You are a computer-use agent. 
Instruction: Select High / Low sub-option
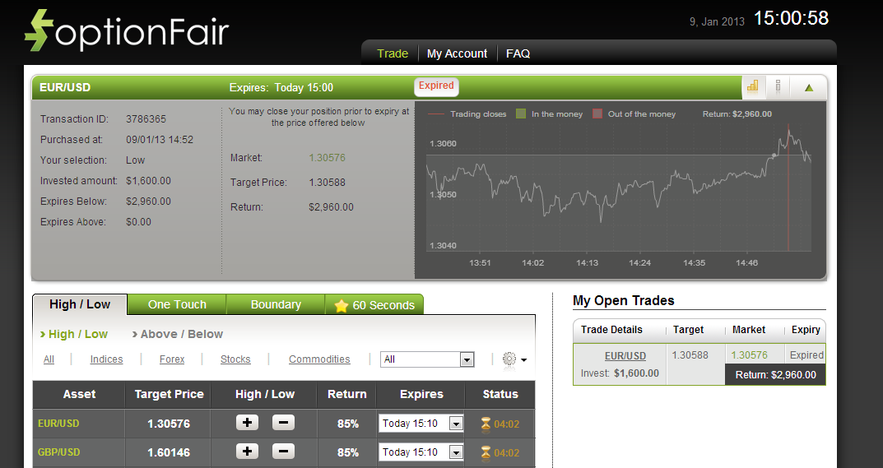tap(74, 334)
